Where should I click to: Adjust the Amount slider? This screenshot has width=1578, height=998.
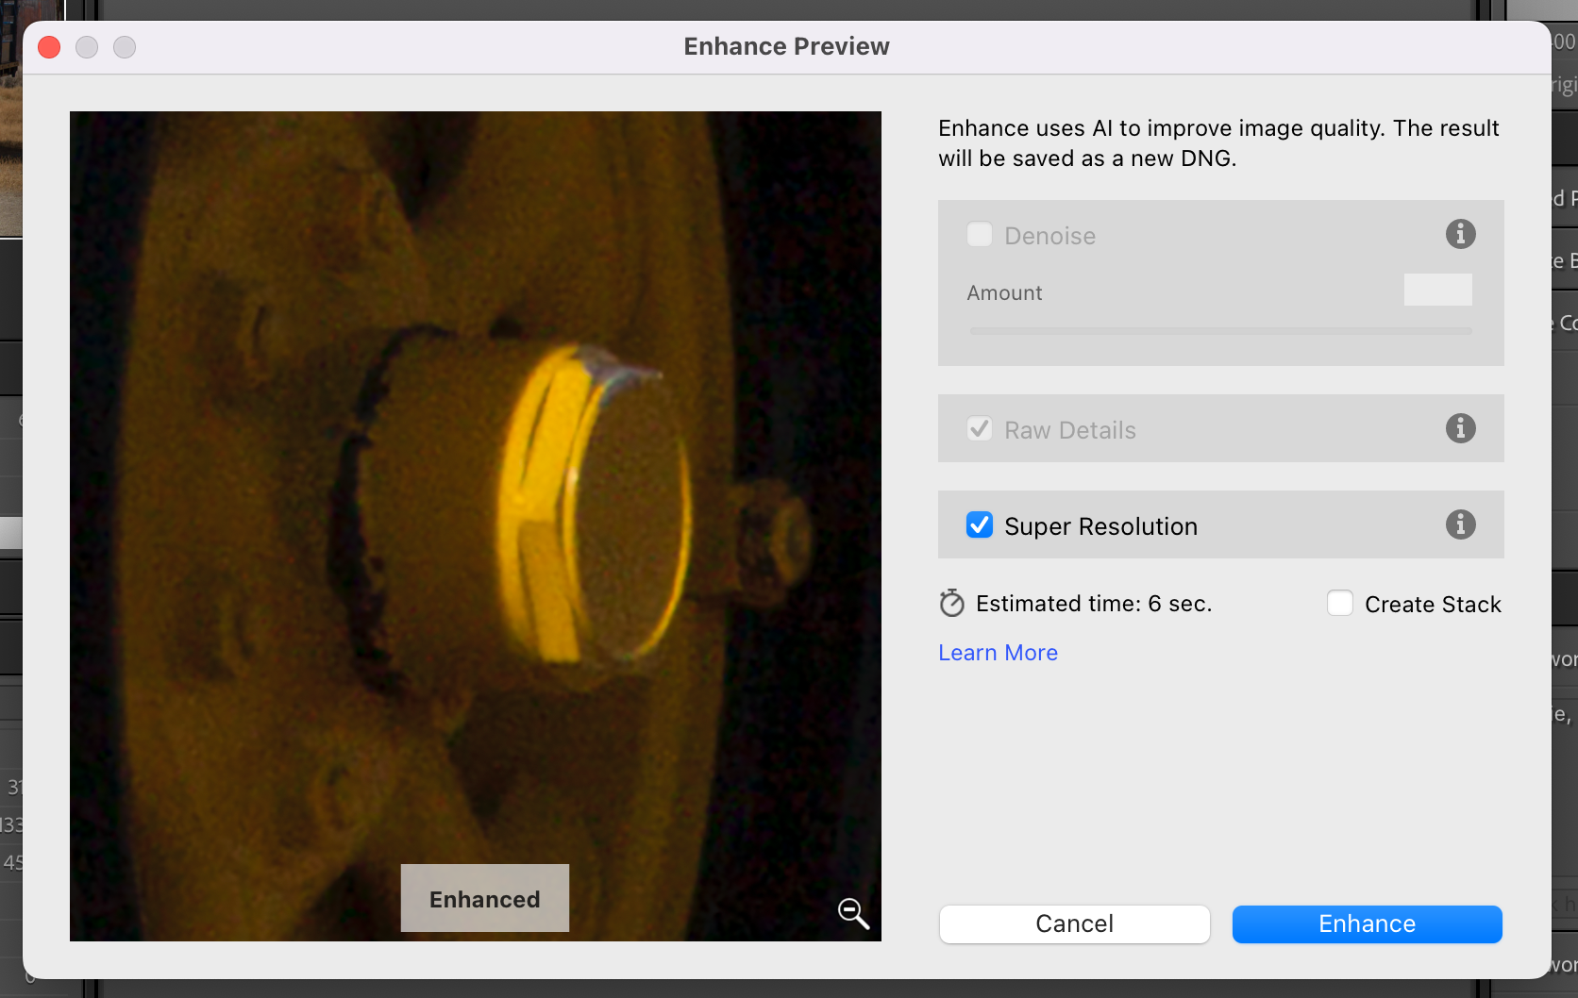(x=1220, y=330)
